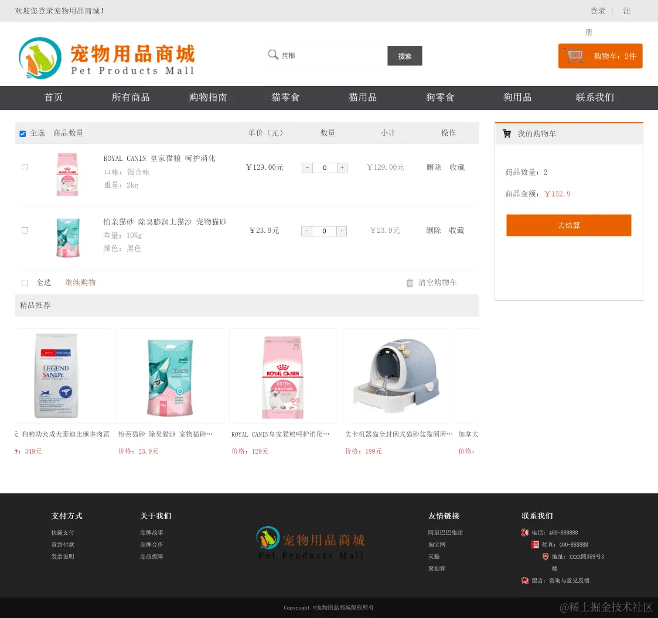Click the cat logo of 宠物用品商城
The width and height of the screenshot is (658, 618).
click(x=39, y=58)
